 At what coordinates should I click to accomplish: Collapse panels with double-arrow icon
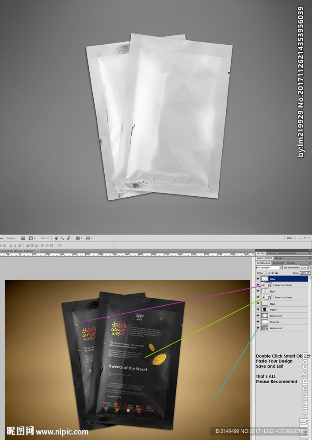tap(309, 250)
